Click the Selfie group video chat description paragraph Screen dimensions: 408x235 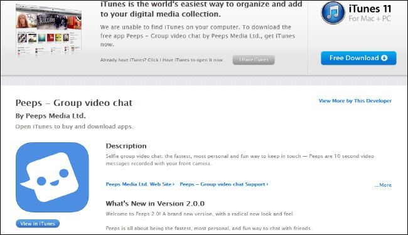[x=240, y=160]
